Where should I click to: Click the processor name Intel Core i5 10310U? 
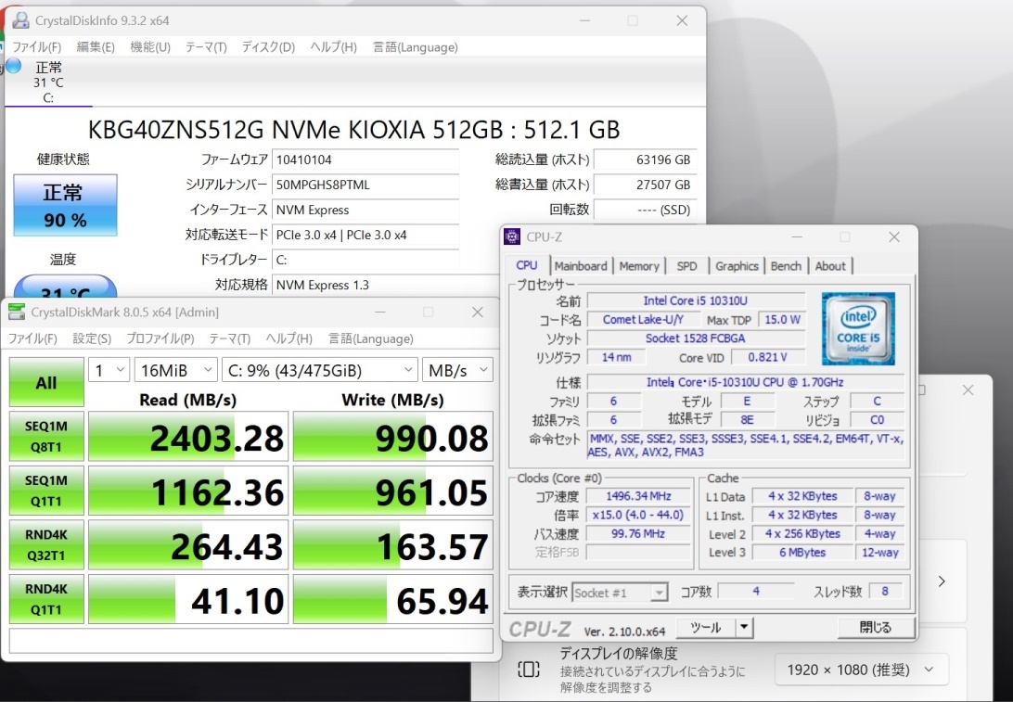(x=696, y=301)
